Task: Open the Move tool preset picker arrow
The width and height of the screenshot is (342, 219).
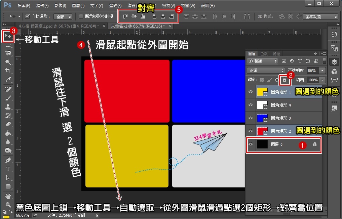Action: [x=19, y=16]
